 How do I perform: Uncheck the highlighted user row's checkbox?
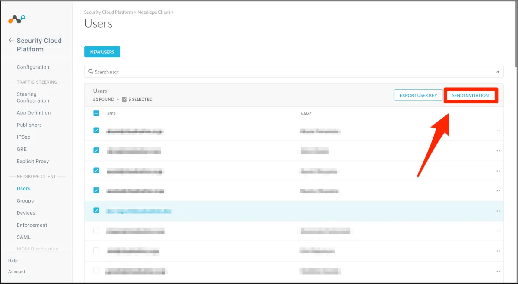point(96,210)
